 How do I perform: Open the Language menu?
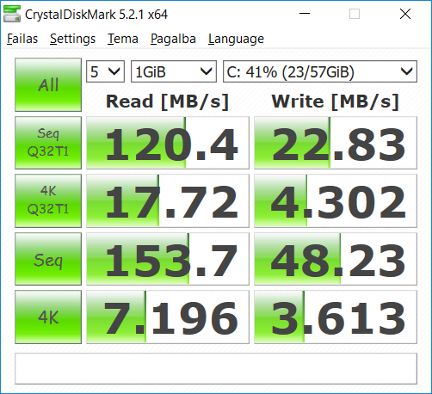[236, 39]
